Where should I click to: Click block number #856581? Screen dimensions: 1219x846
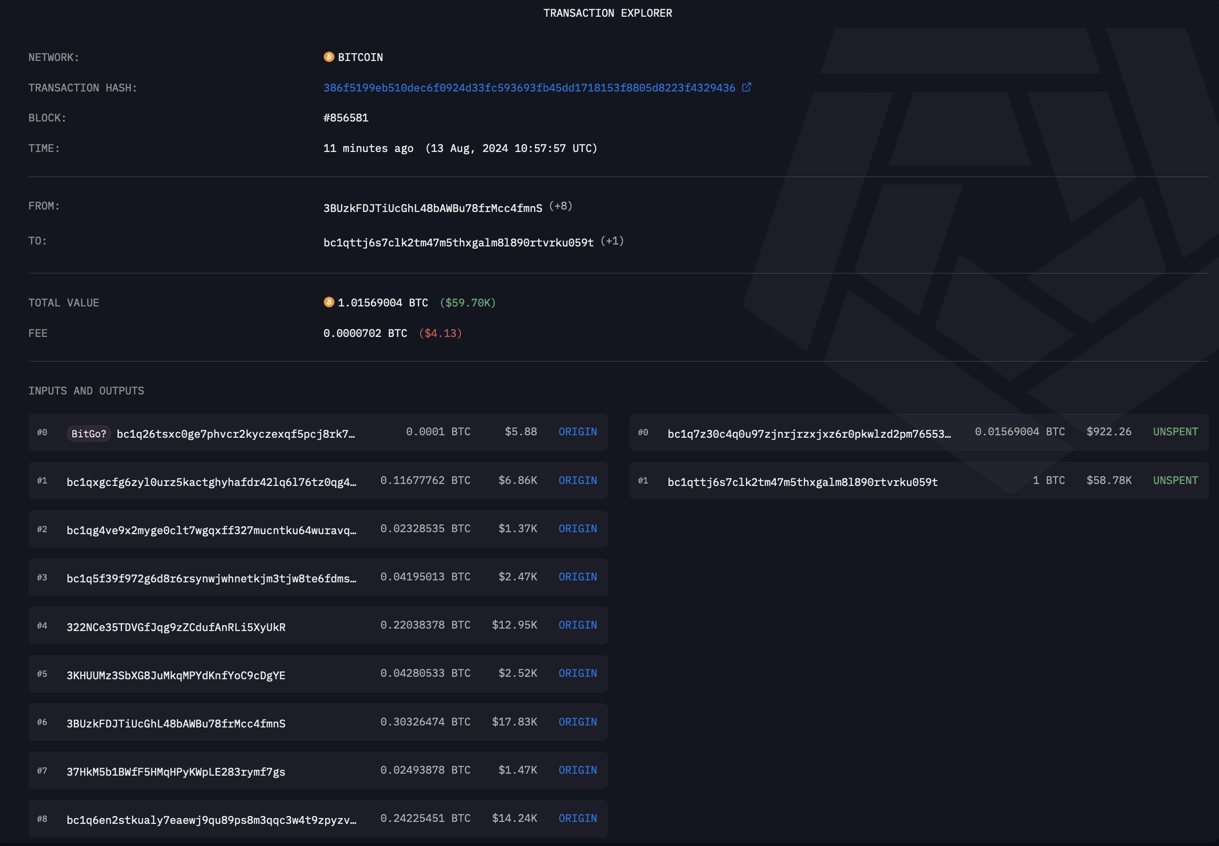(345, 118)
